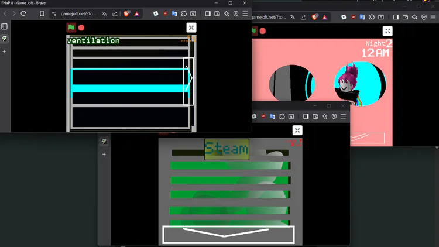
Task: Open hamburger menu in FNaP 8 window
Action: pos(245,13)
